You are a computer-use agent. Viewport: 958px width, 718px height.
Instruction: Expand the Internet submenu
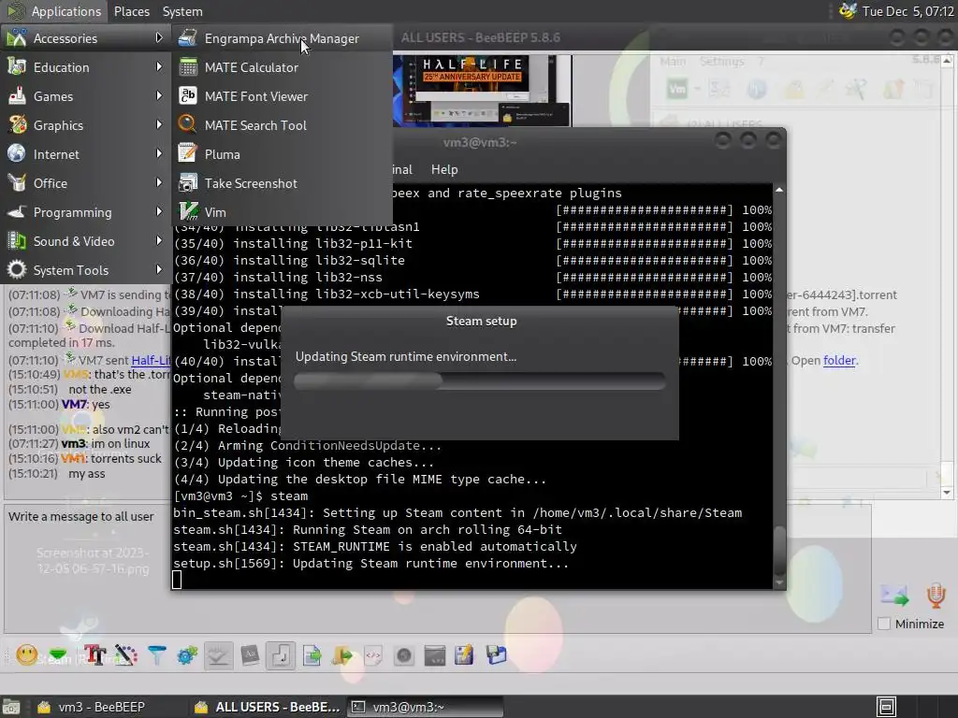85,154
